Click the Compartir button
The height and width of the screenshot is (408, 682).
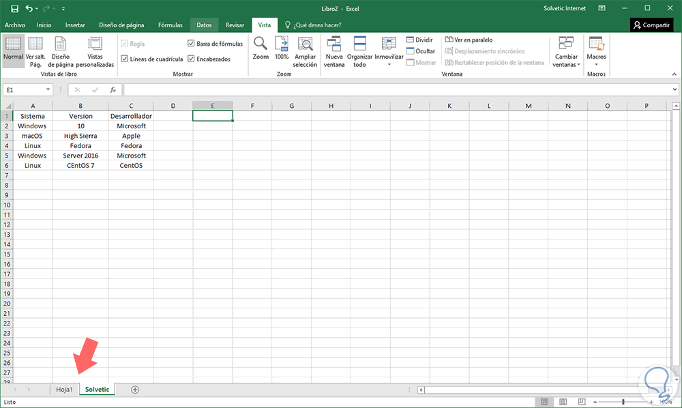[x=652, y=25]
